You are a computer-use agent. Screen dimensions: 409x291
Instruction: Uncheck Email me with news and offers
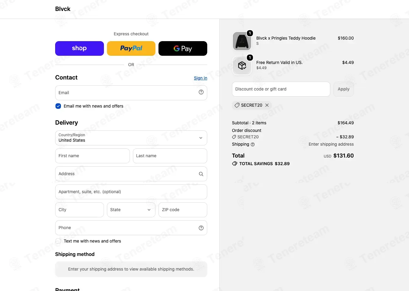pyautogui.click(x=58, y=106)
